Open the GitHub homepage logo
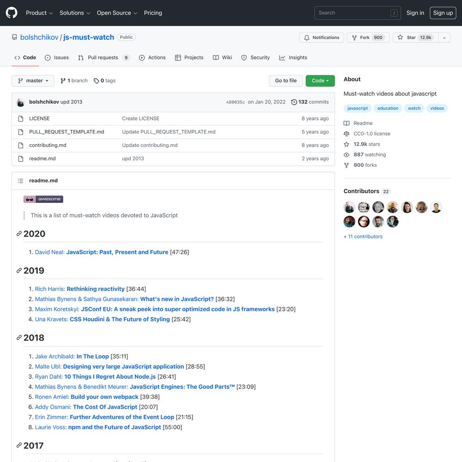This screenshot has width=462, height=462. pos(12,13)
